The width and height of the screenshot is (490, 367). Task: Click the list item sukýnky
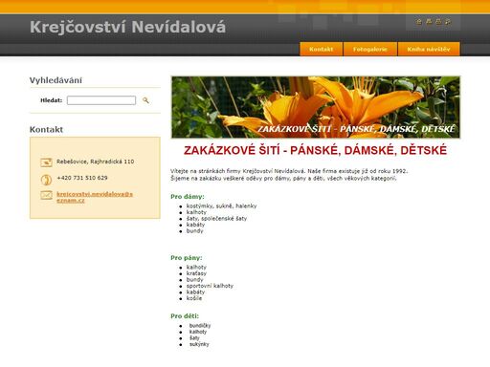tap(199, 344)
